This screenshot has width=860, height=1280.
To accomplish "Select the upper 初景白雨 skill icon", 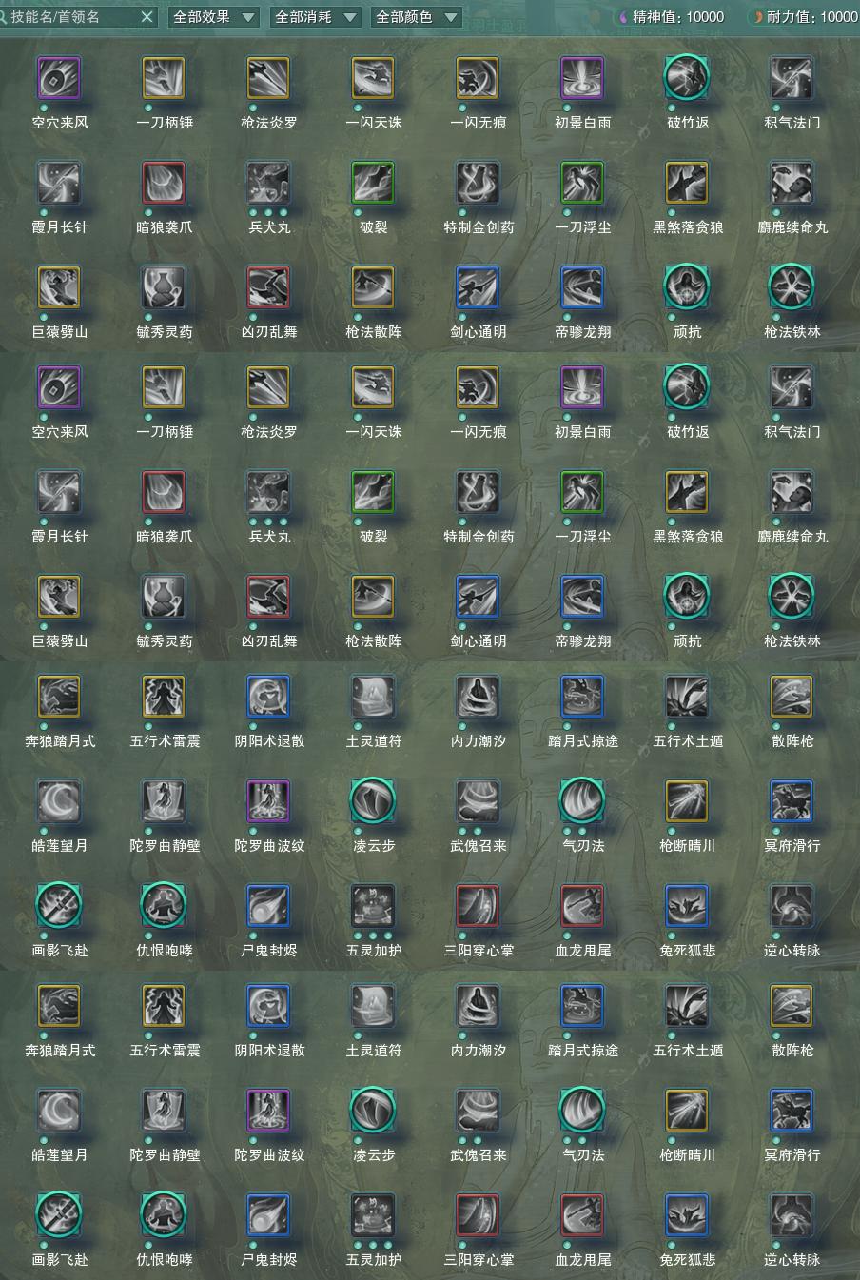I will click(582, 78).
